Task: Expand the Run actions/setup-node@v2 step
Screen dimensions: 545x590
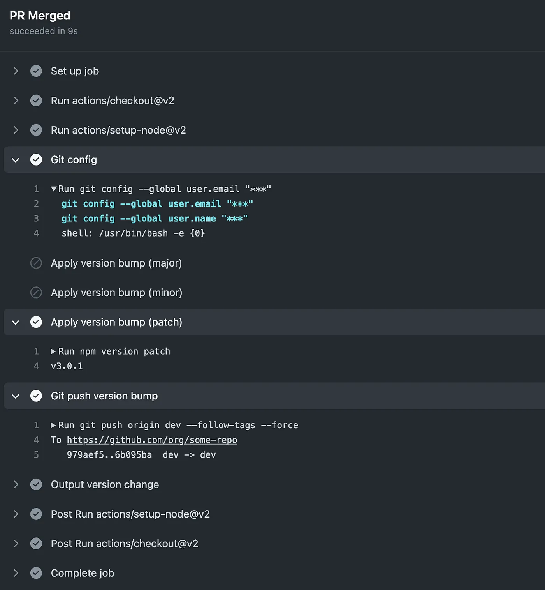Action: [16, 130]
